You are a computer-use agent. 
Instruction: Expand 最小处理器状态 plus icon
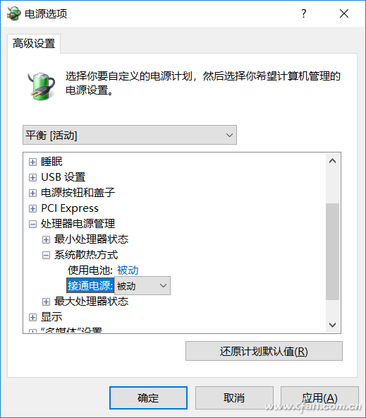point(46,239)
